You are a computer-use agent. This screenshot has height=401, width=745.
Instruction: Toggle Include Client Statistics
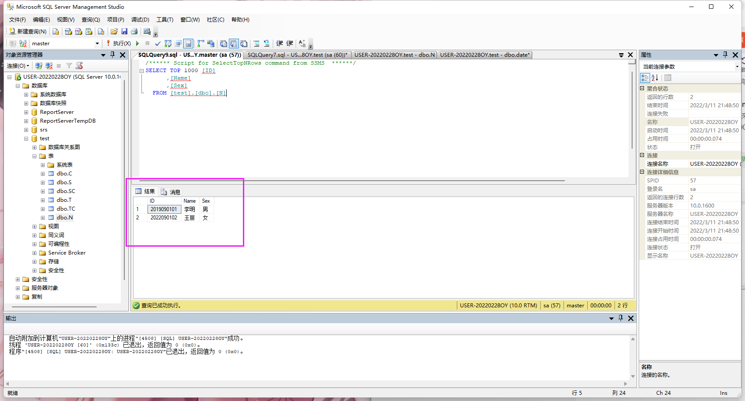(x=211, y=44)
